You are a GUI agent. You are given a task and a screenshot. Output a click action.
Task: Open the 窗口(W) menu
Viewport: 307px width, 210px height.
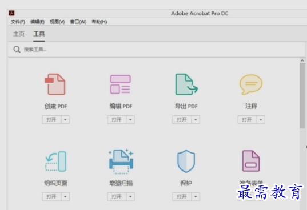click(x=78, y=22)
